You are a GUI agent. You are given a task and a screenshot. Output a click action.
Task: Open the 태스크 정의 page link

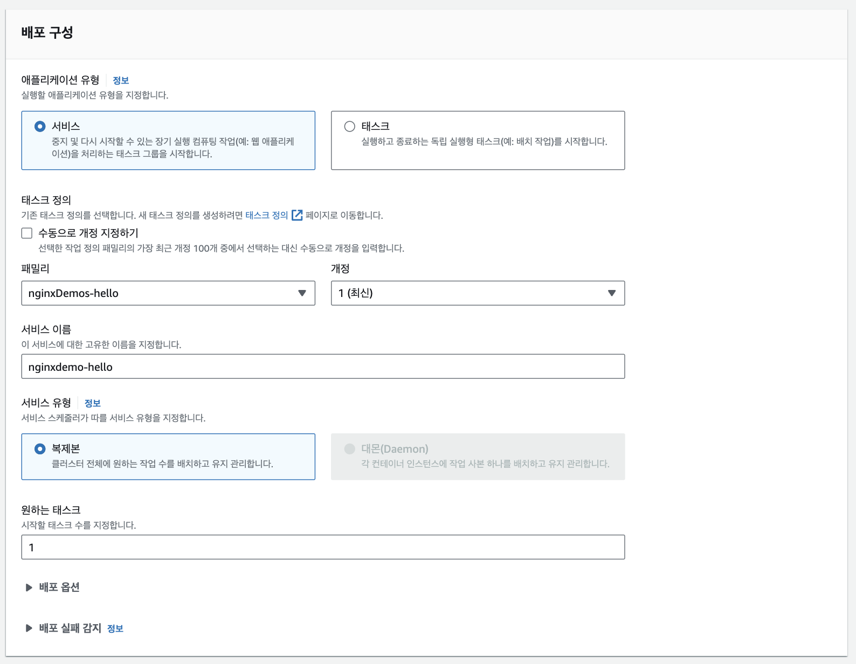click(267, 216)
